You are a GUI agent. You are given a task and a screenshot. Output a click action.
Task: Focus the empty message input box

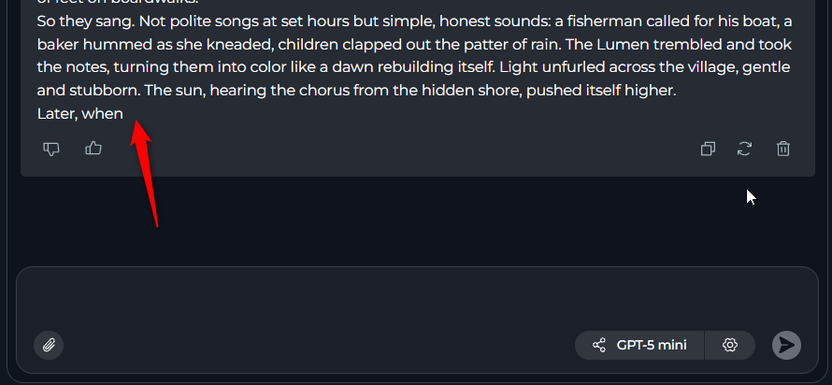click(416, 299)
